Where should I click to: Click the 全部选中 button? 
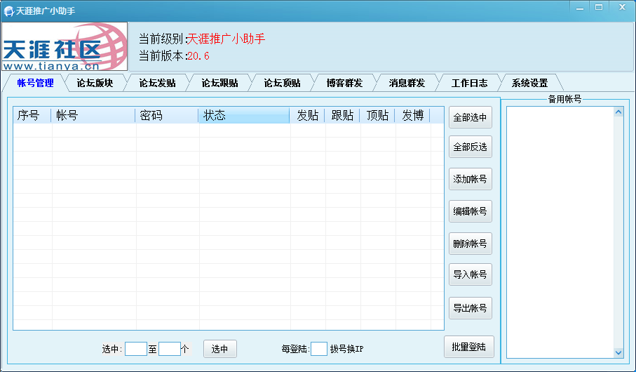coord(470,117)
